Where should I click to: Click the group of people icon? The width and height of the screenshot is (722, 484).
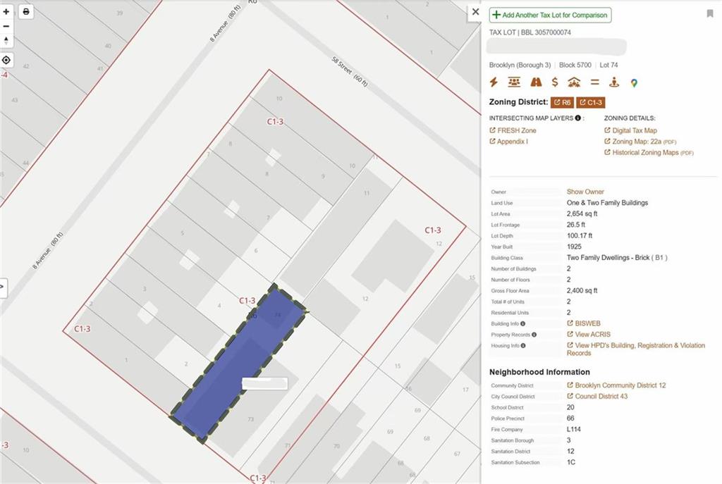(514, 82)
